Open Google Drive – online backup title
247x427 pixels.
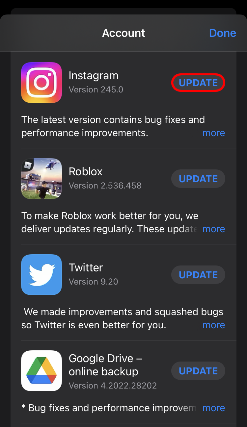[105, 365]
